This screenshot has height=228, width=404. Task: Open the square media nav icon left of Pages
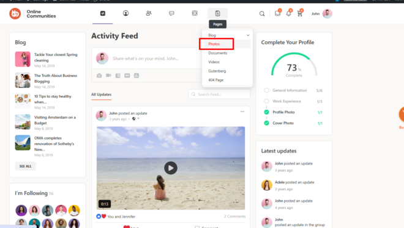pos(195,13)
